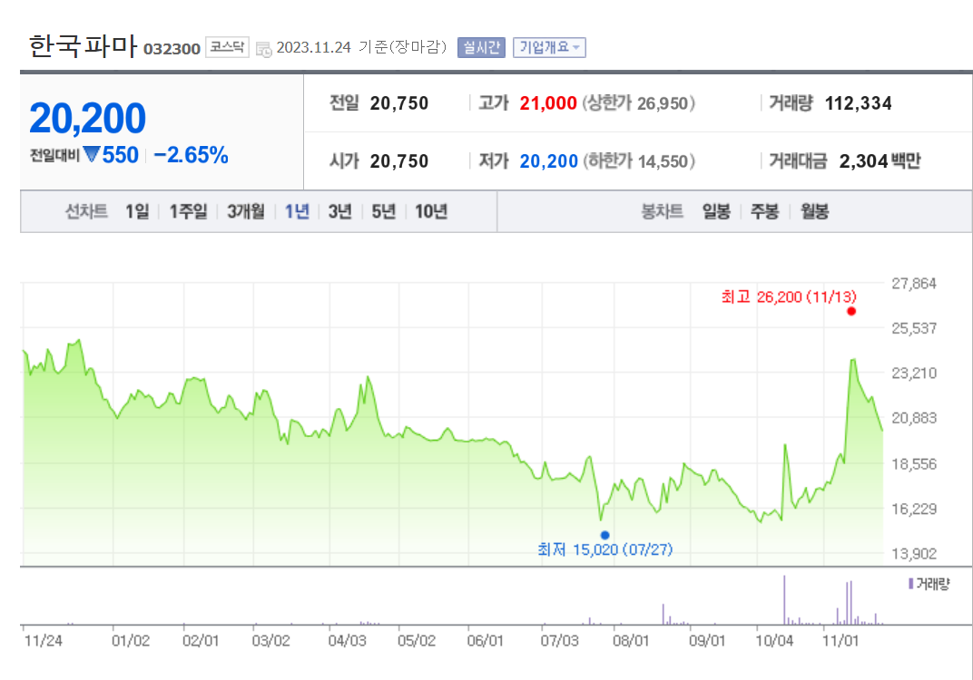
Task: Select the 1년 line chart tab
Action: [x=297, y=211]
